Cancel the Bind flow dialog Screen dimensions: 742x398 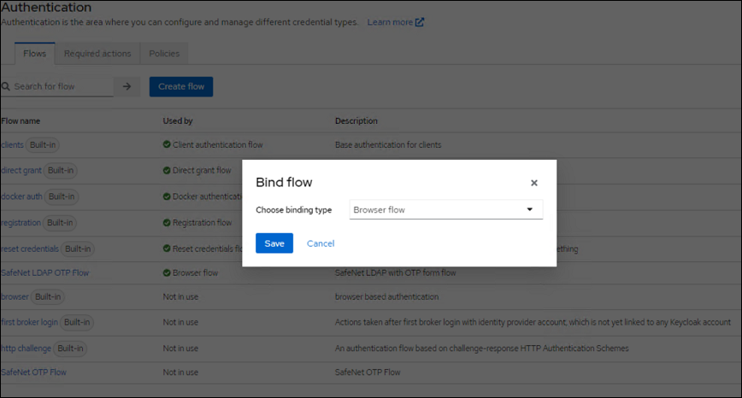coord(321,243)
